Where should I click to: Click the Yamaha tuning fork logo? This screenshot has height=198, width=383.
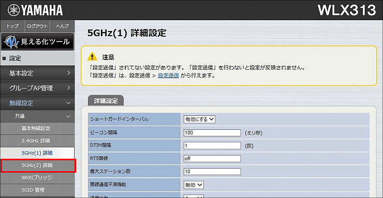[13, 10]
